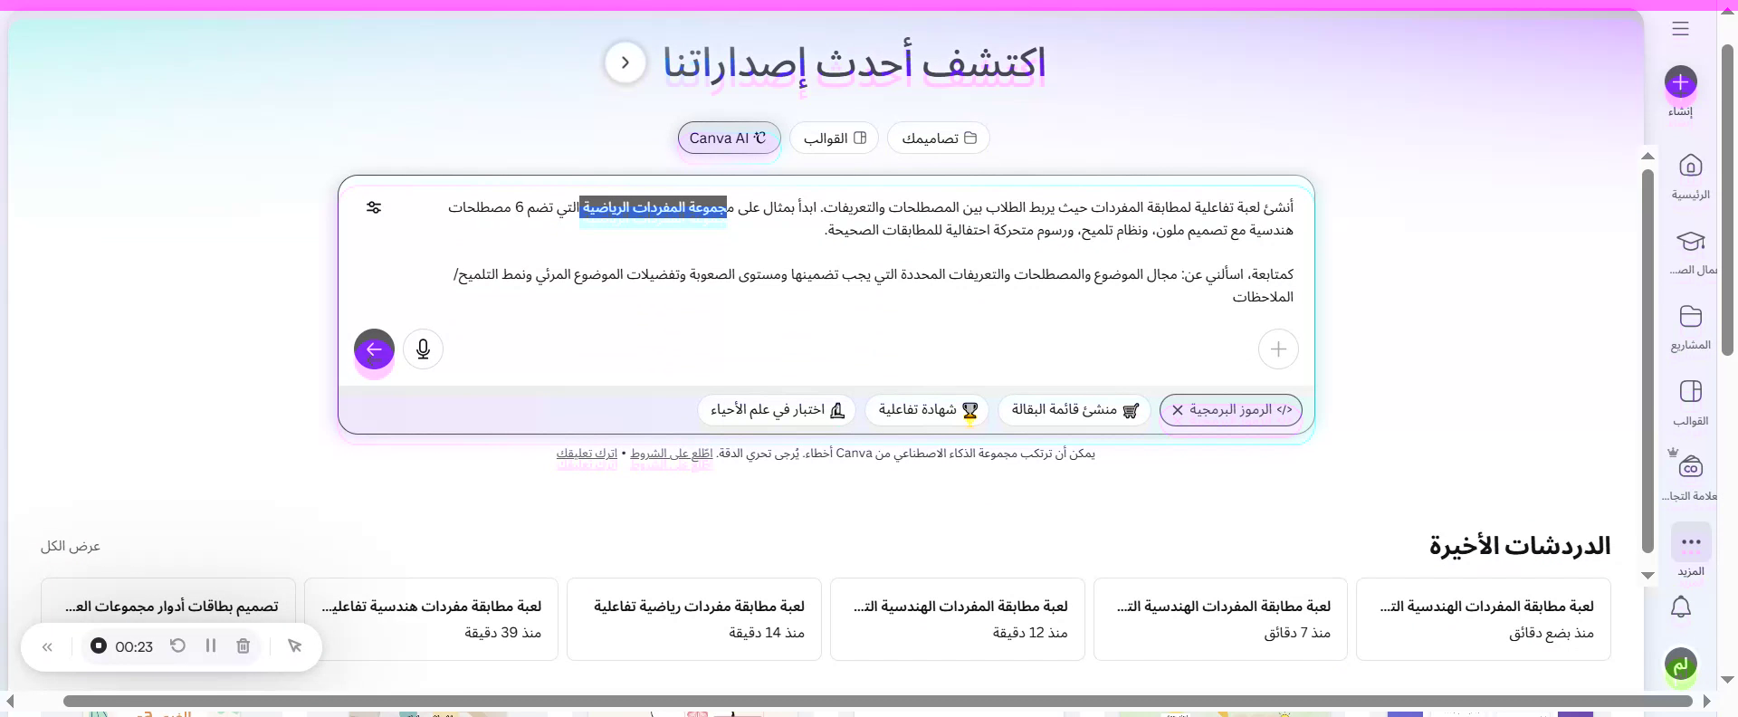Click sidebar scrollbar up arrow
Screen dimensions: 1738x717
1648,156
